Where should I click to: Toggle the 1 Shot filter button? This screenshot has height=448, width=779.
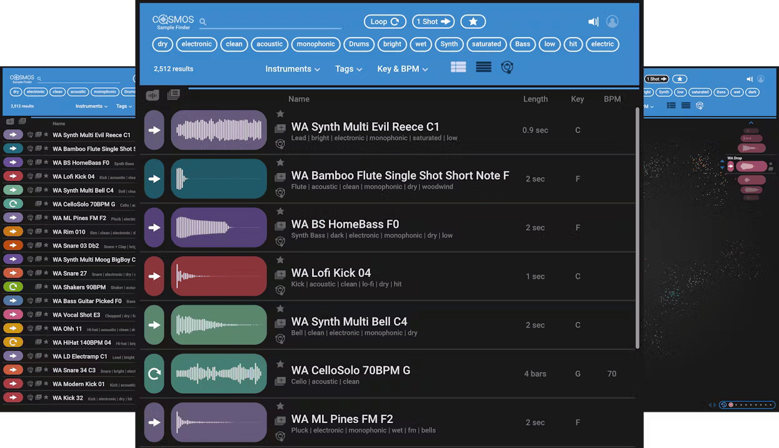433,22
